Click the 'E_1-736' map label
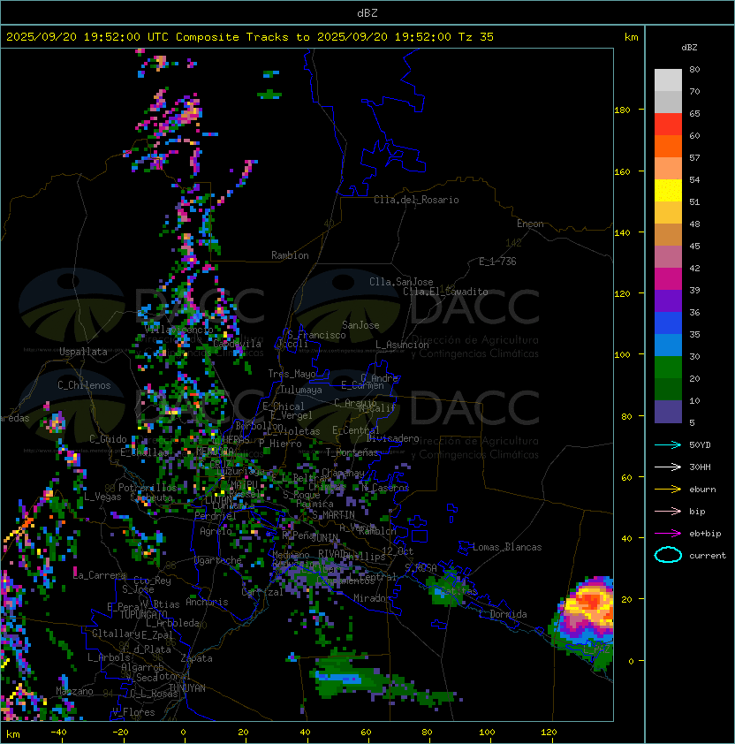Screen dimensions: 735x744 click(x=497, y=262)
